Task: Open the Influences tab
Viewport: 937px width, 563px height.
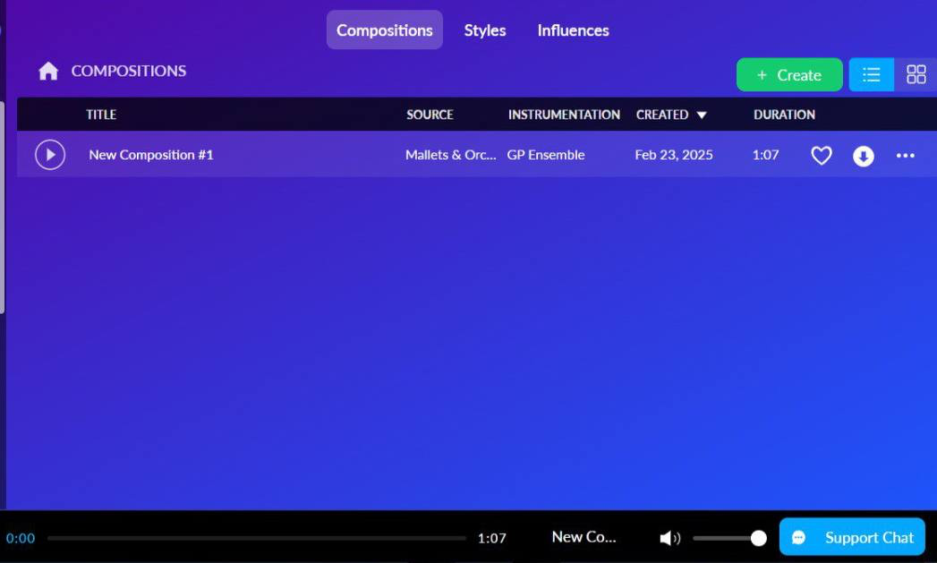Action: coord(573,30)
